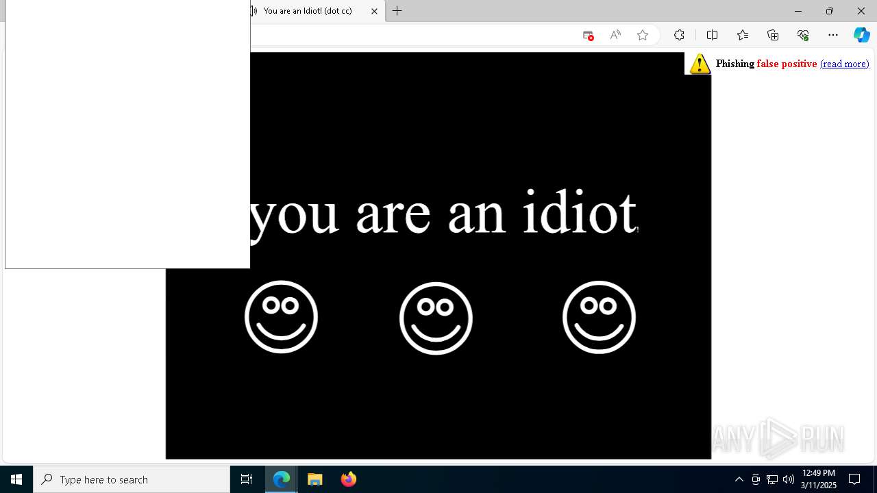Open the blocked pop-ups icon in address bar
Screen dimensions: 877x493
[x=588, y=35]
